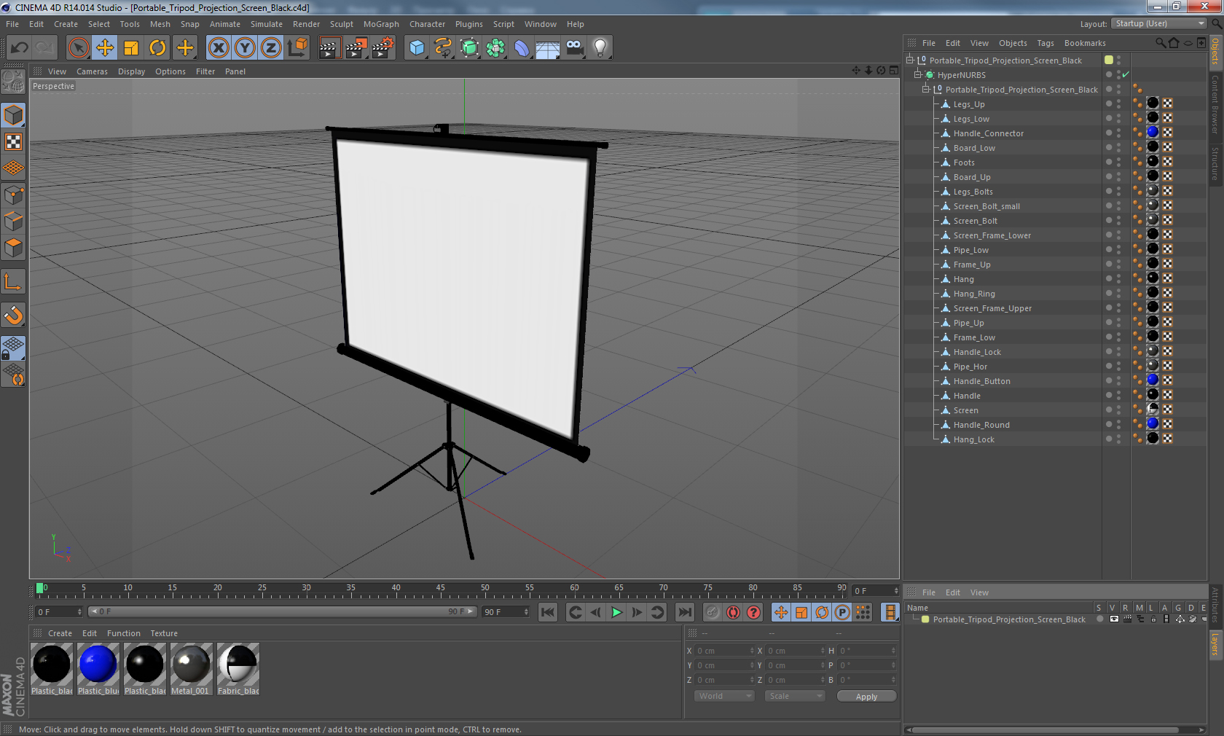
Task: Activate the Scale tool
Action: [131, 48]
